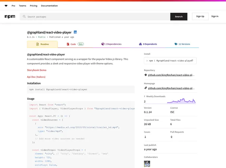Click the red Code file icon

68,44
